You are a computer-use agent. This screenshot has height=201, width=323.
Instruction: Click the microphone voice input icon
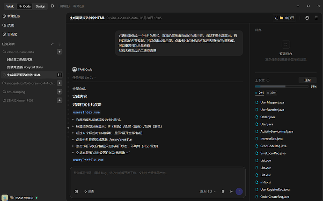pos(223,192)
